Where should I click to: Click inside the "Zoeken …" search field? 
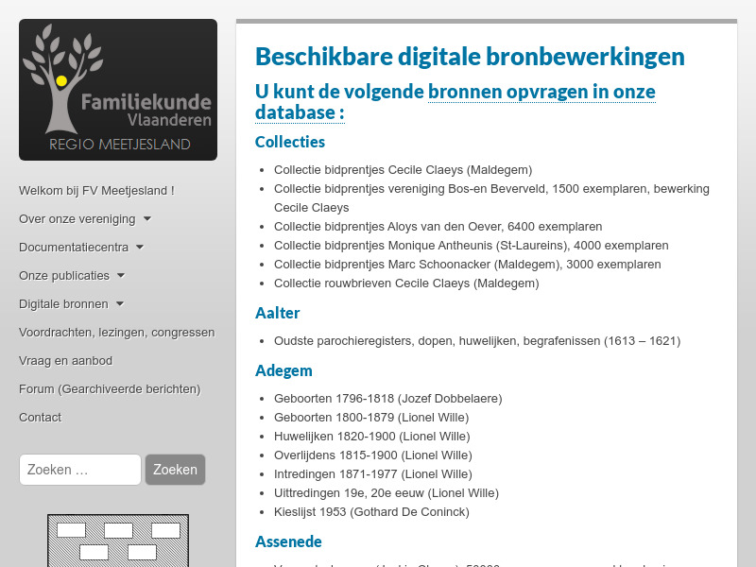(79, 470)
